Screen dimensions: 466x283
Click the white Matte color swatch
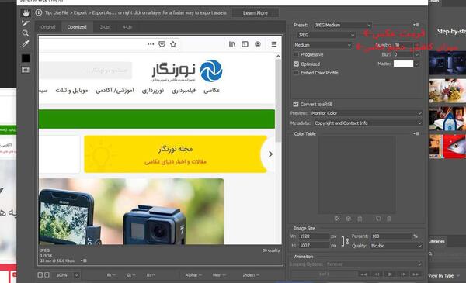pos(403,64)
